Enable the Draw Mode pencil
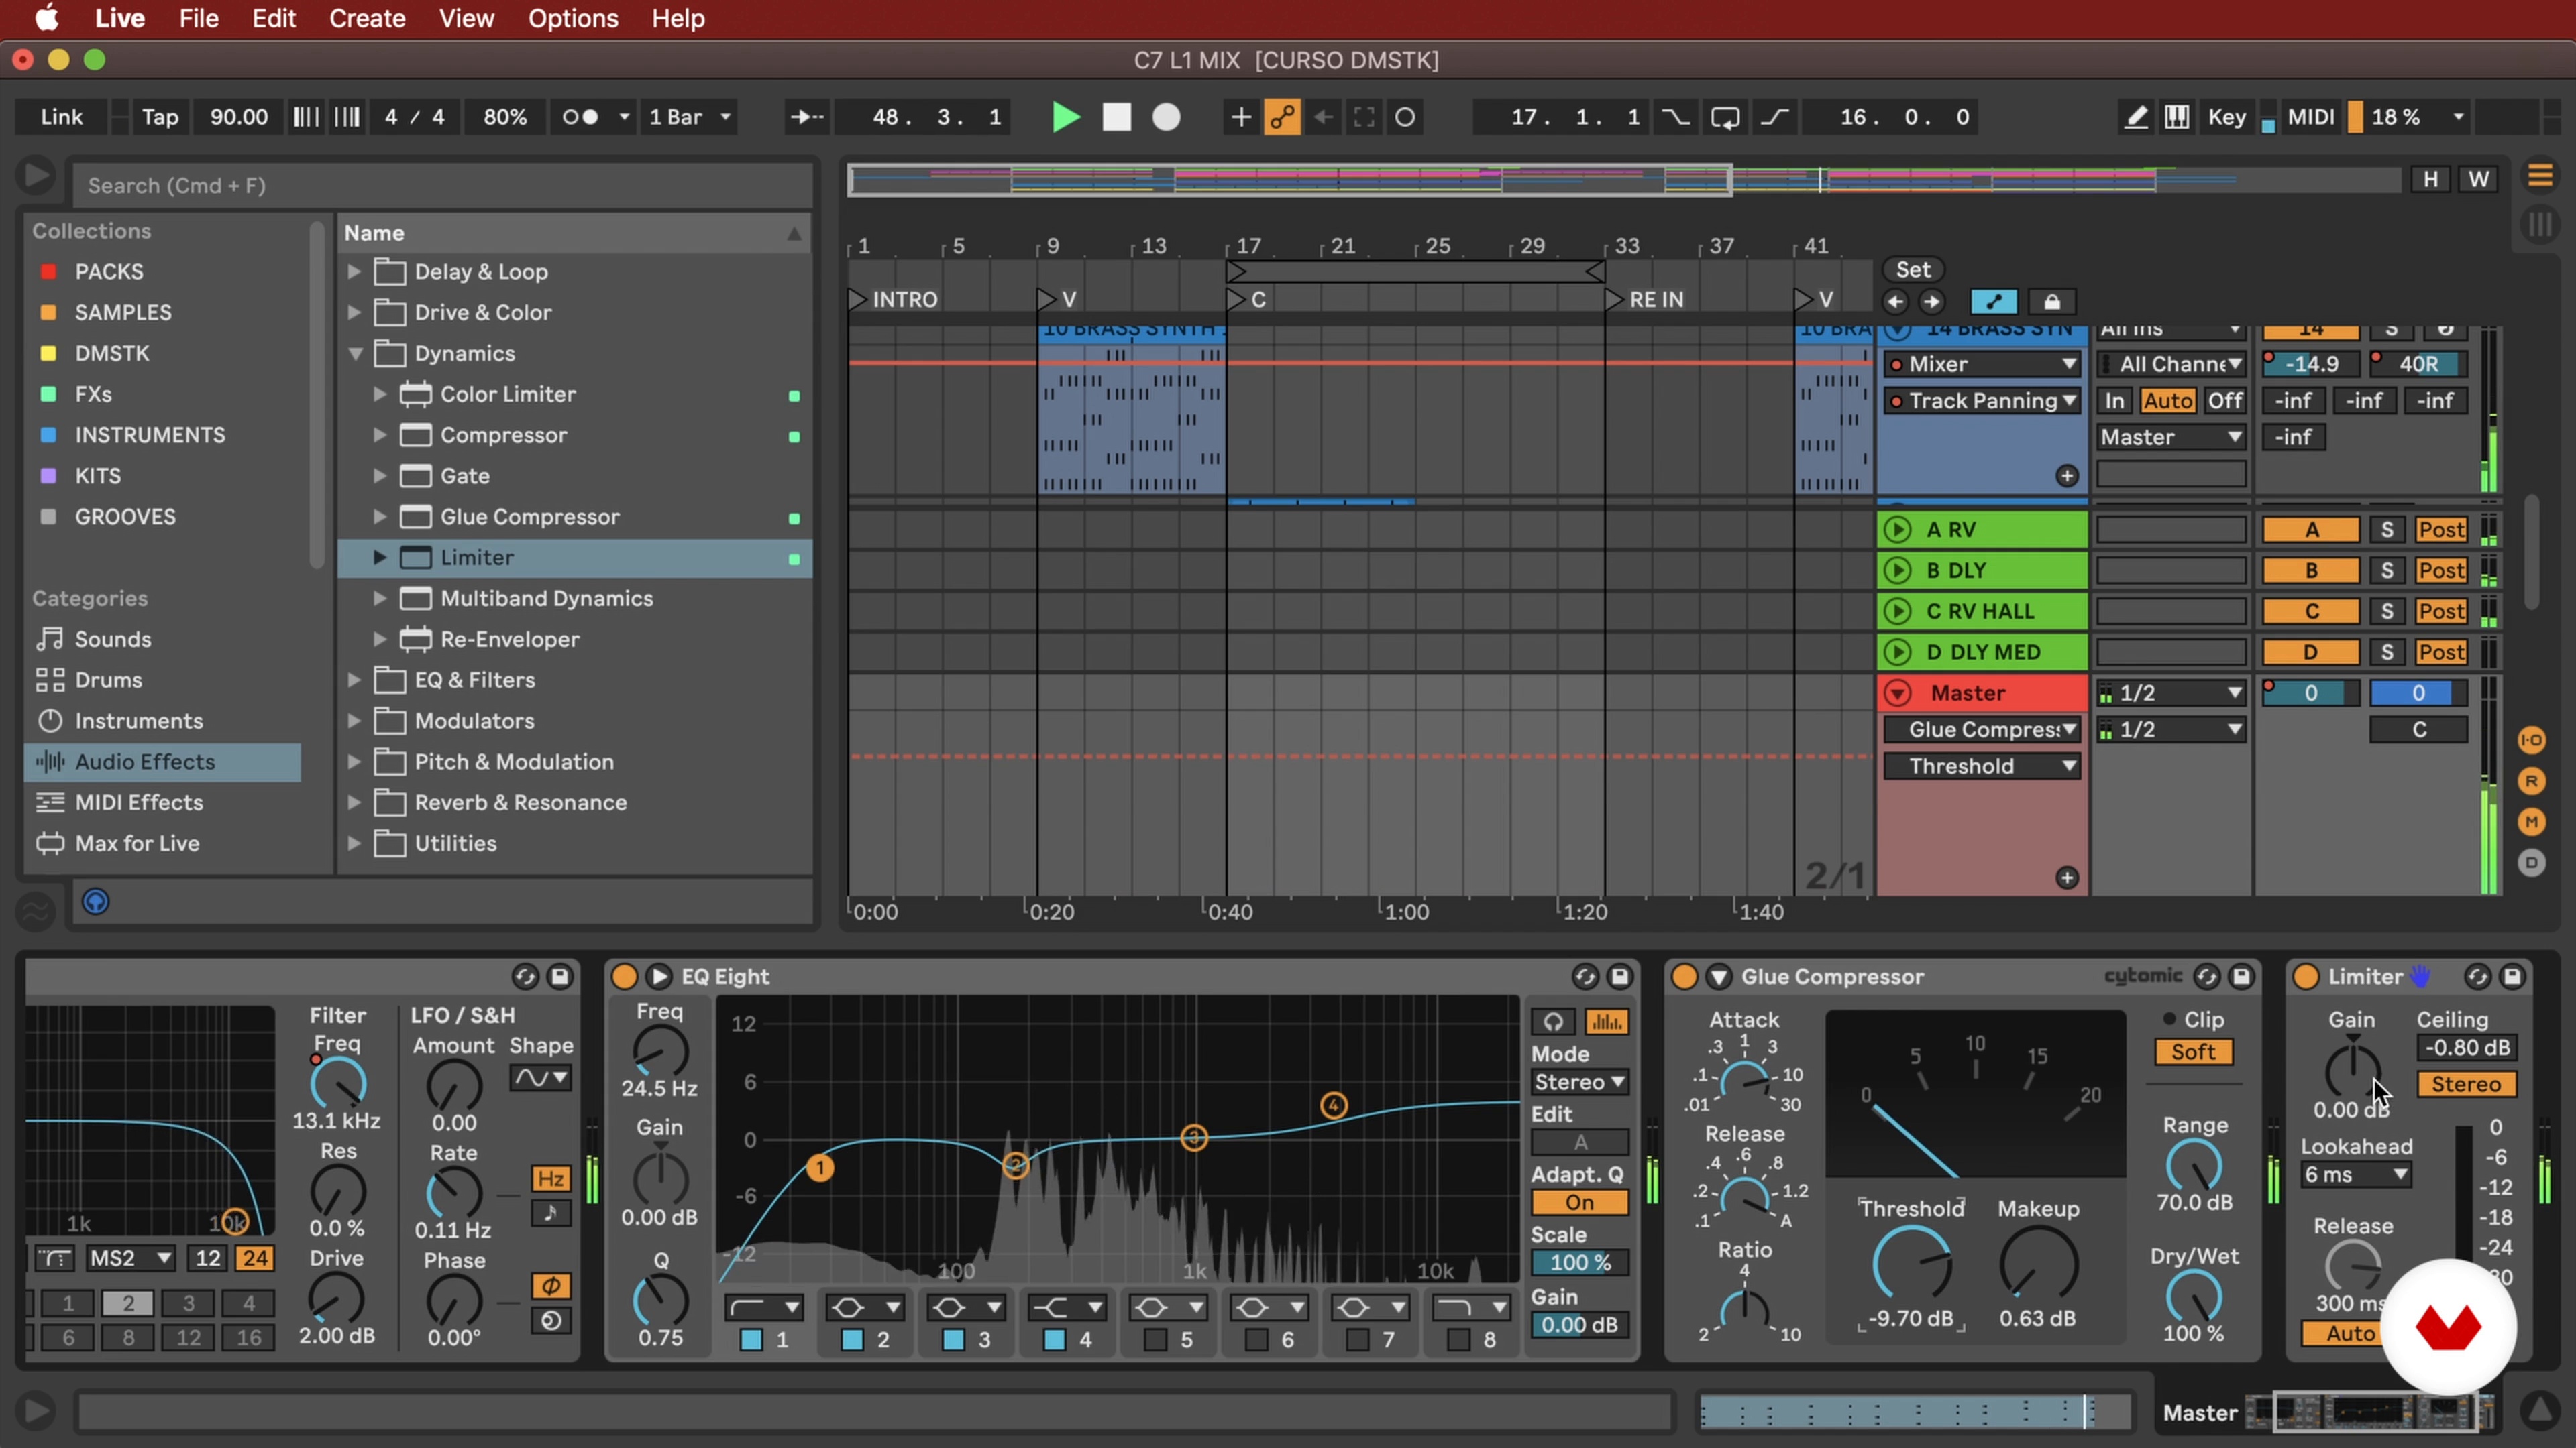Image resolution: width=2576 pixels, height=1448 pixels. pyautogui.click(x=2135, y=117)
